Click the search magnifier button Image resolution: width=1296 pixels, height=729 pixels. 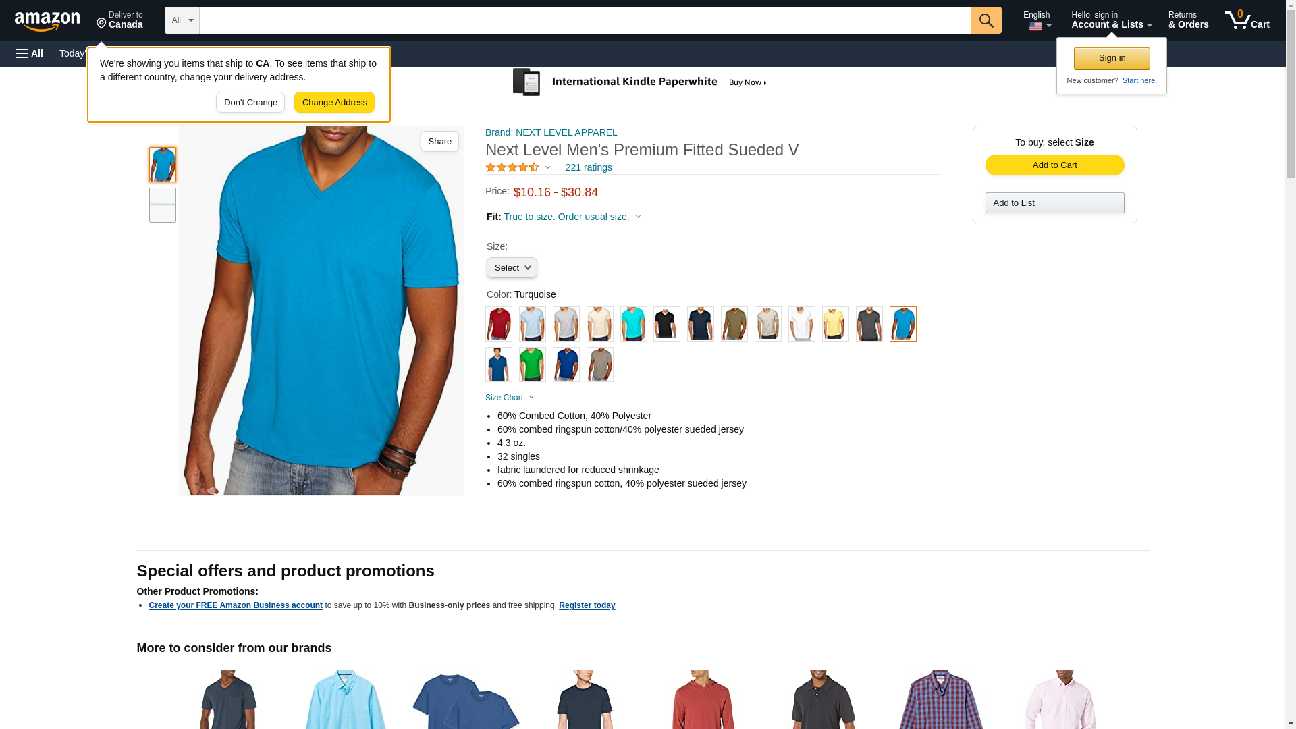tap(986, 20)
